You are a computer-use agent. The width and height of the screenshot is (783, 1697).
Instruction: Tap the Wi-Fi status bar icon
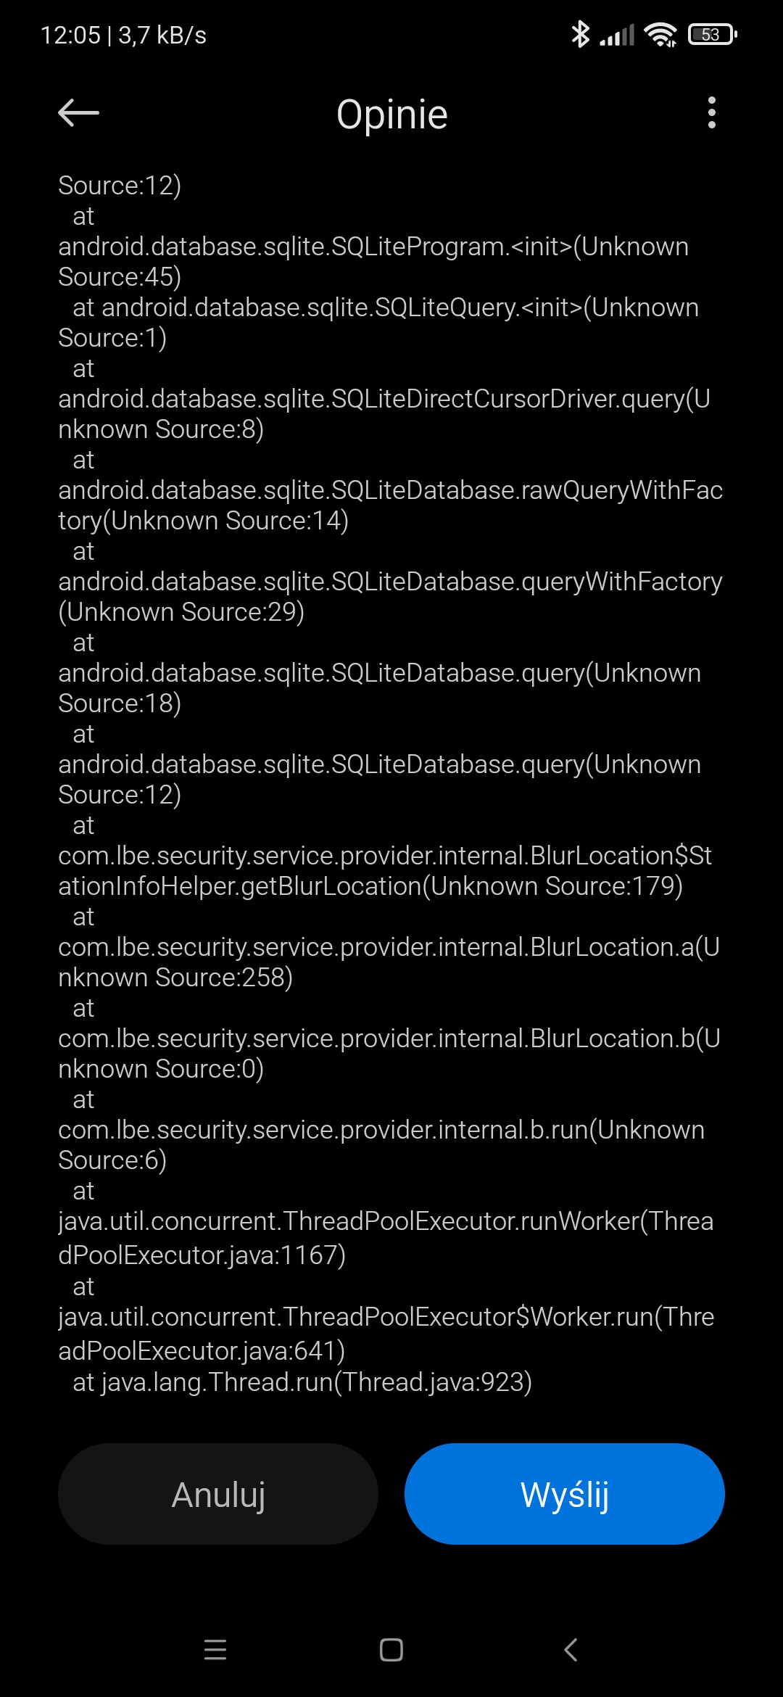tap(660, 34)
